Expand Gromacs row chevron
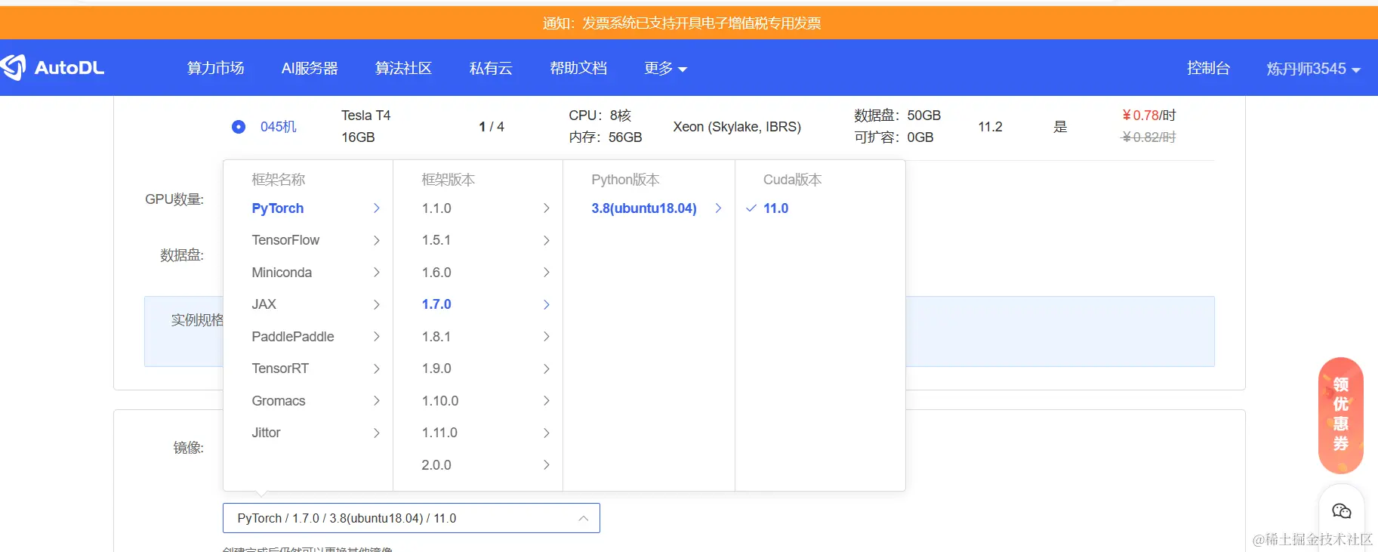The image size is (1378, 552). (377, 401)
